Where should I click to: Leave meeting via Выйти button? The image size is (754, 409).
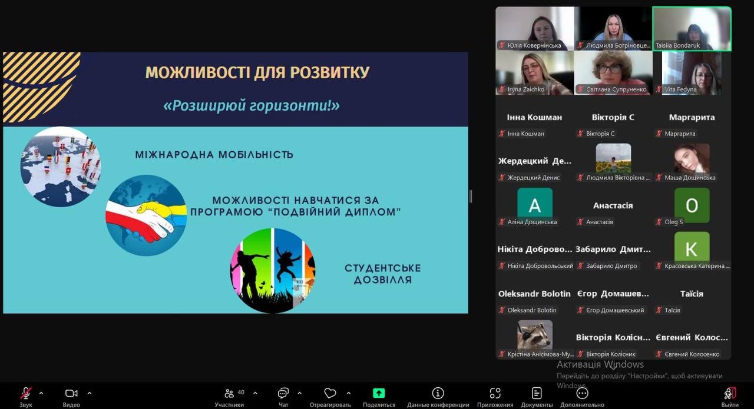(729, 394)
